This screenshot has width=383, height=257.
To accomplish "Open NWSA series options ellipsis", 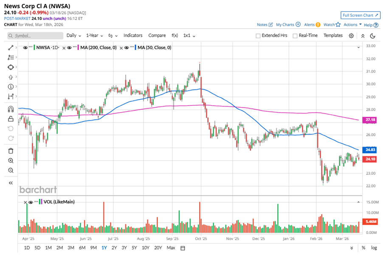I will point(31,47).
